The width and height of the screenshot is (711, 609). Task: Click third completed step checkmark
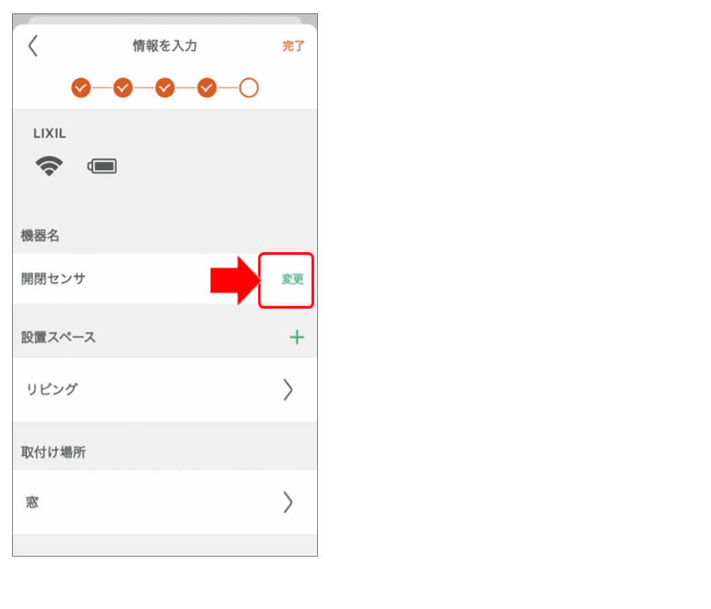(165, 88)
